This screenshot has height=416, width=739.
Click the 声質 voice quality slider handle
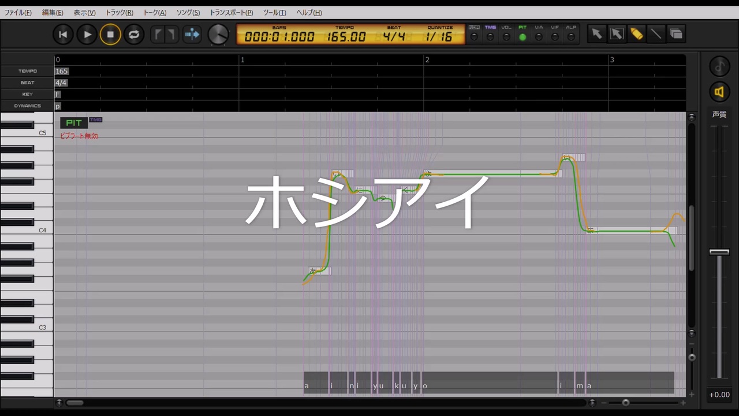719,252
